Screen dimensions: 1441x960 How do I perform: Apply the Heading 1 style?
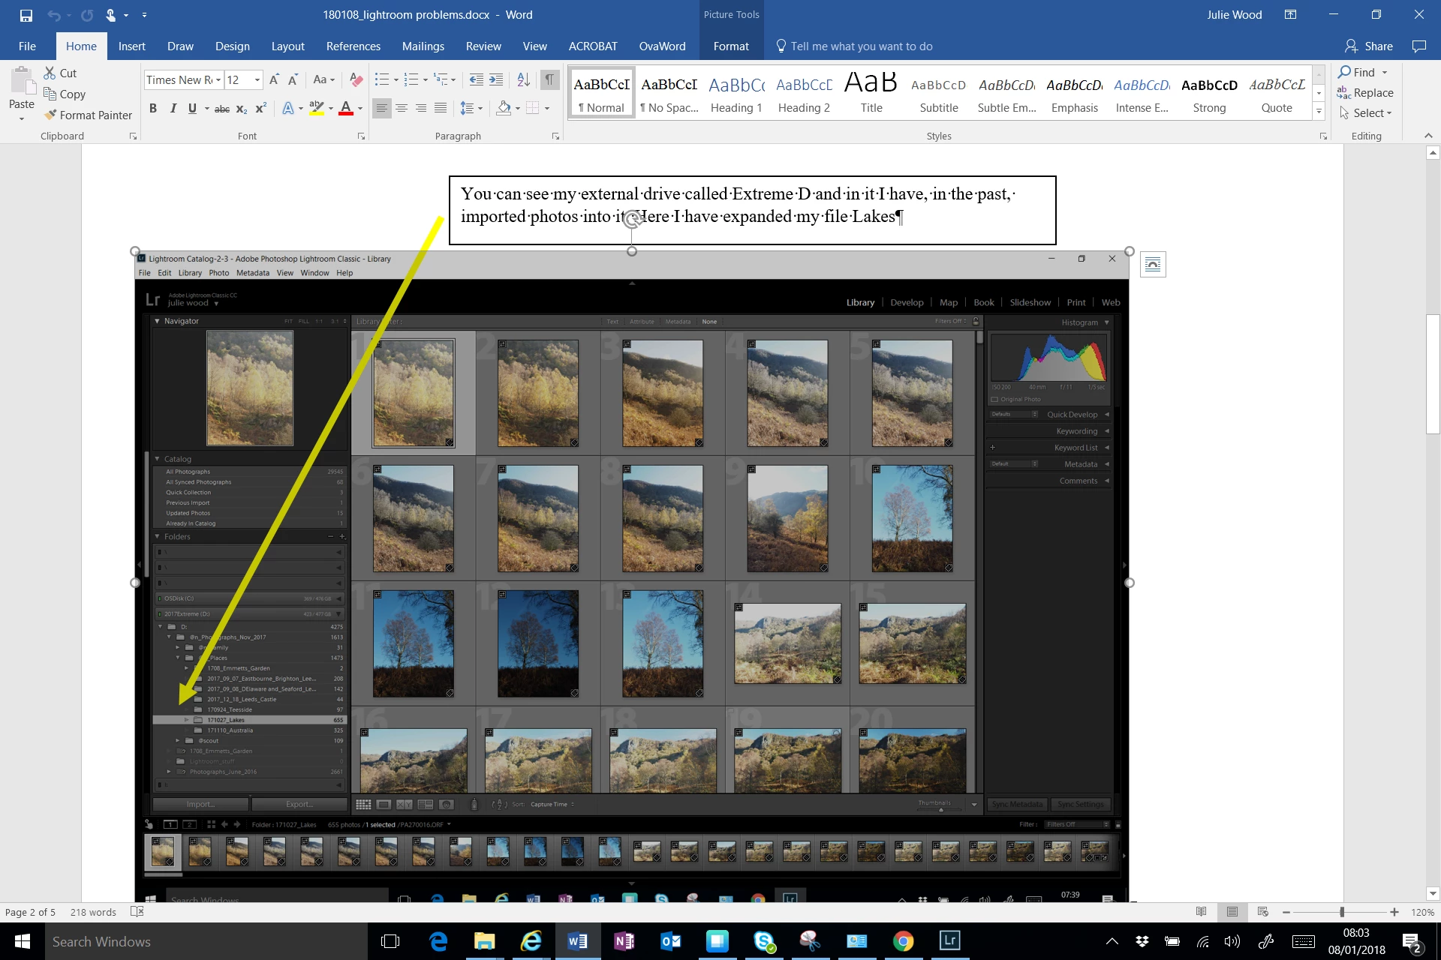point(736,94)
